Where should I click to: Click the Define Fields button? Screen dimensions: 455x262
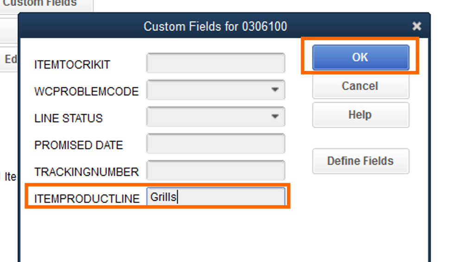pos(360,161)
